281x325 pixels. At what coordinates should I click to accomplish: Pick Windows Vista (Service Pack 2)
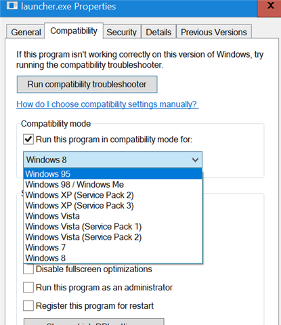112,237
